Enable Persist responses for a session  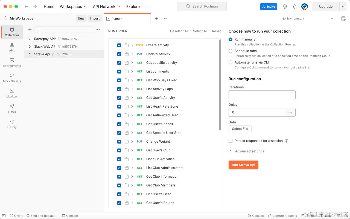click(x=231, y=141)
